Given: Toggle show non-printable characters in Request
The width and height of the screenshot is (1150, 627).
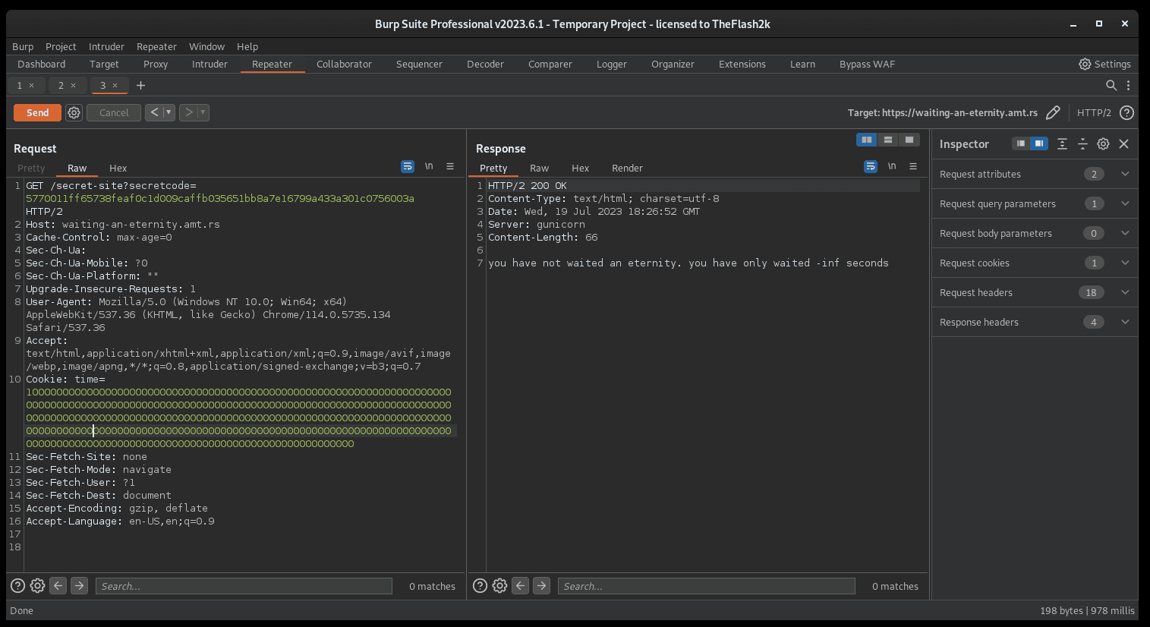Looking at the screenshot, I should pyautogui.click(x=429, y=166).
